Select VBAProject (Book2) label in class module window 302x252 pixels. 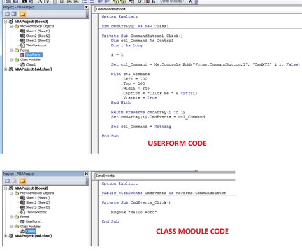(x=31, y=188)
